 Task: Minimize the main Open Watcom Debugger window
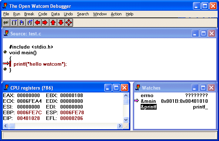coord(197,6)
